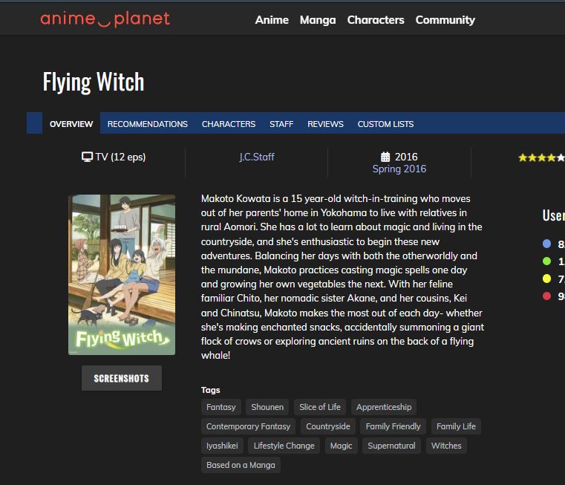
Task: Go to the Custom Lists tab
Action: [x=385, y=124]
